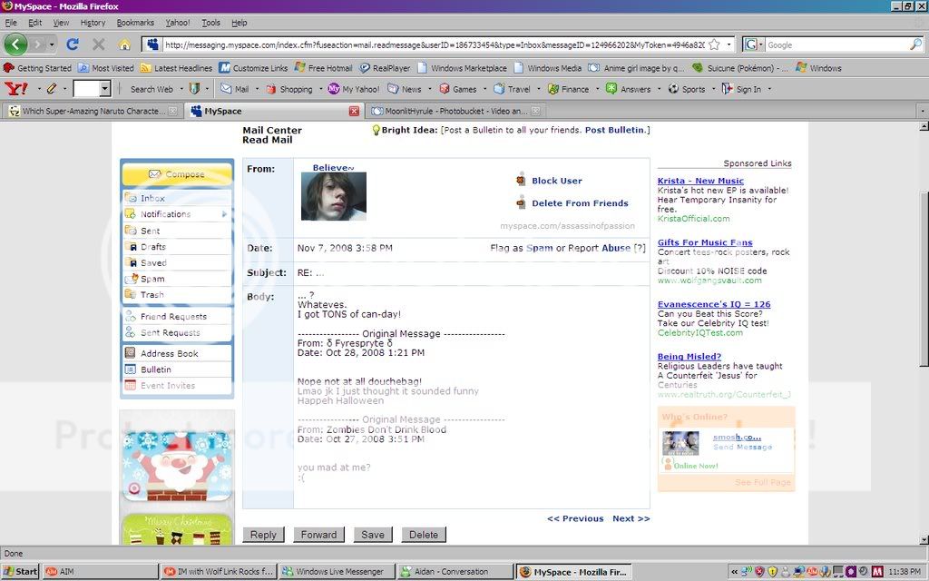Image resolution: width=929 pixels, height=581 pixels.
Task: Click the Block User icon
Action: tap(521, 181)
